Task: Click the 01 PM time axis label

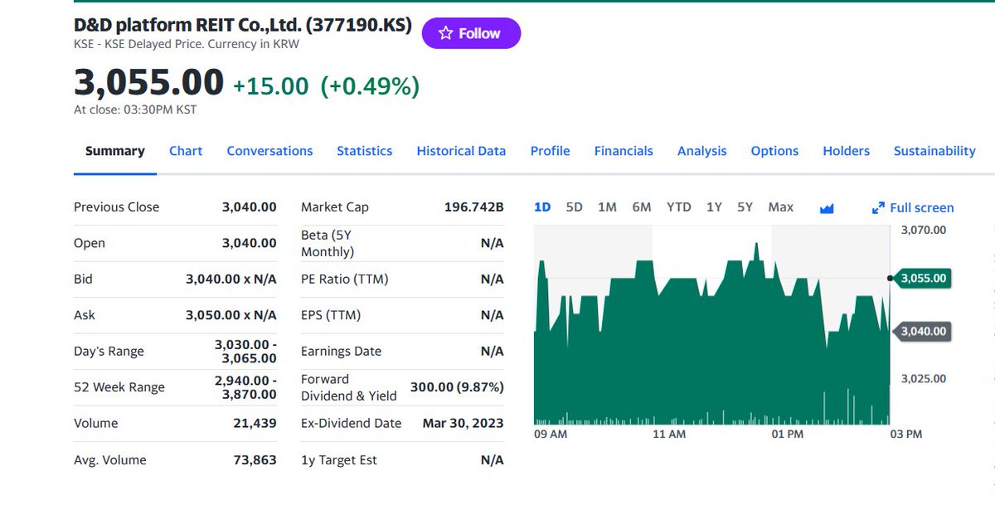Action: 787,434
